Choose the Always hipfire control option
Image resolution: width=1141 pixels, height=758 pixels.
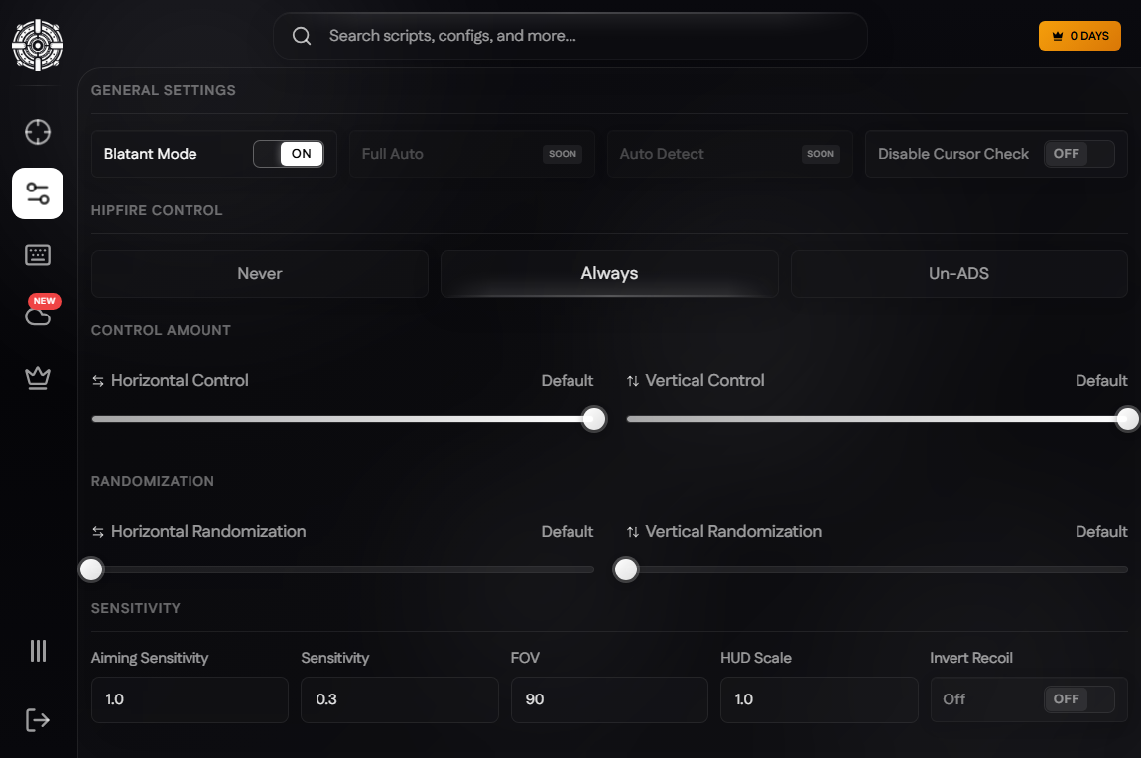tap(610, 274)
